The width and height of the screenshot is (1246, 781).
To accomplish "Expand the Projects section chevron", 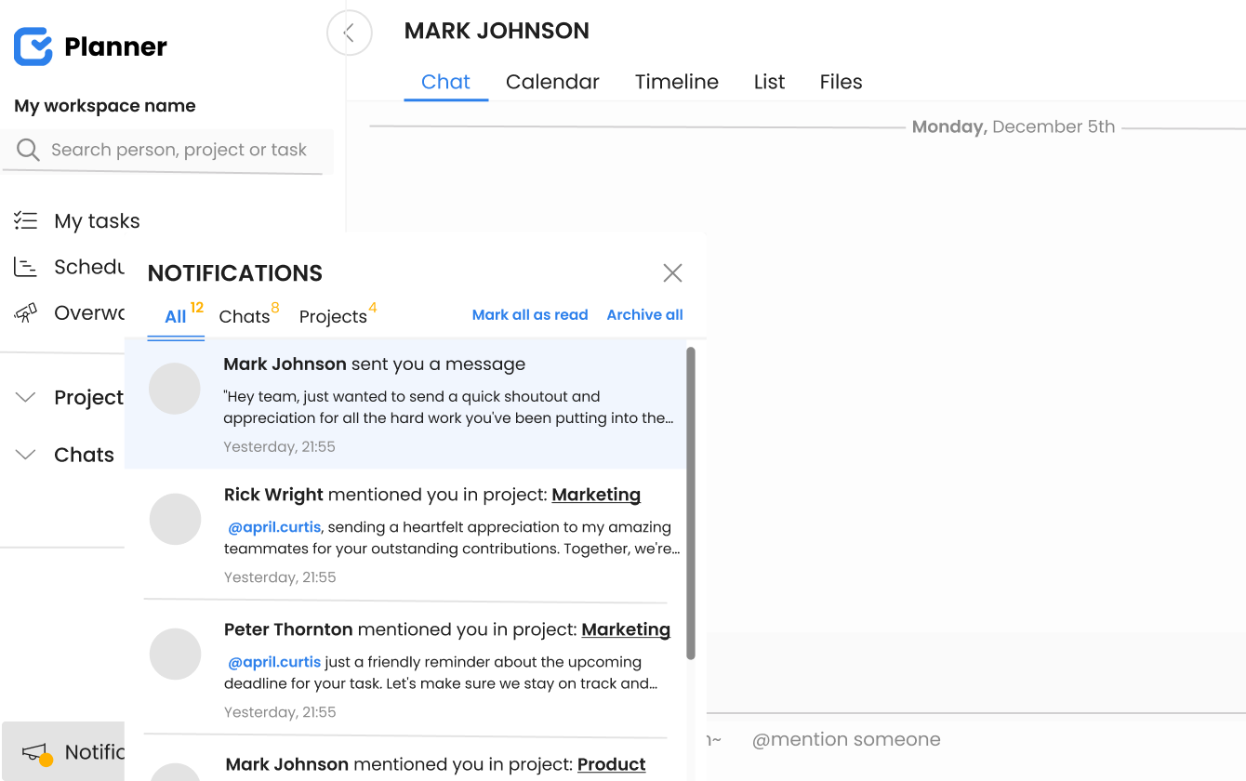I will (x=26, y=398).
